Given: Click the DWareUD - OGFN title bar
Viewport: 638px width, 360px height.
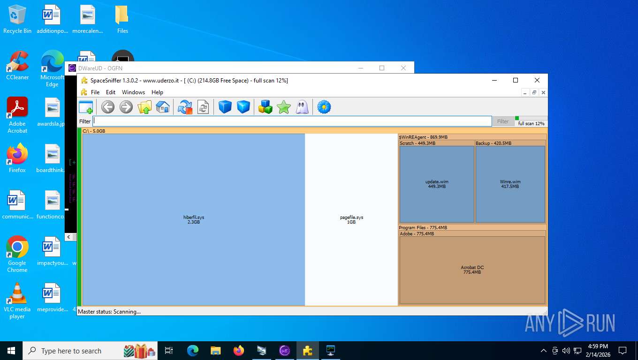Looking at the screenshot, I should (x=239, y=68).
